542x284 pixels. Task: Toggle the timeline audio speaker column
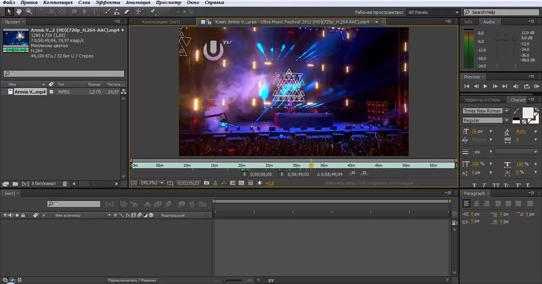pyautogui.click(x=11, y=215)
